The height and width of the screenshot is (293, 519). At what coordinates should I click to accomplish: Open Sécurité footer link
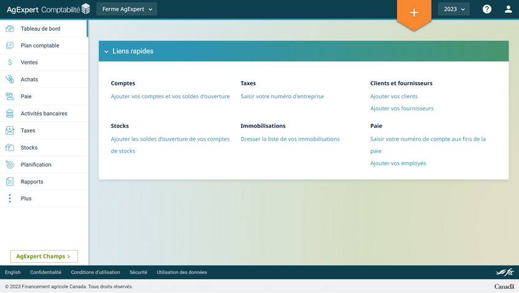coord(139,272)
